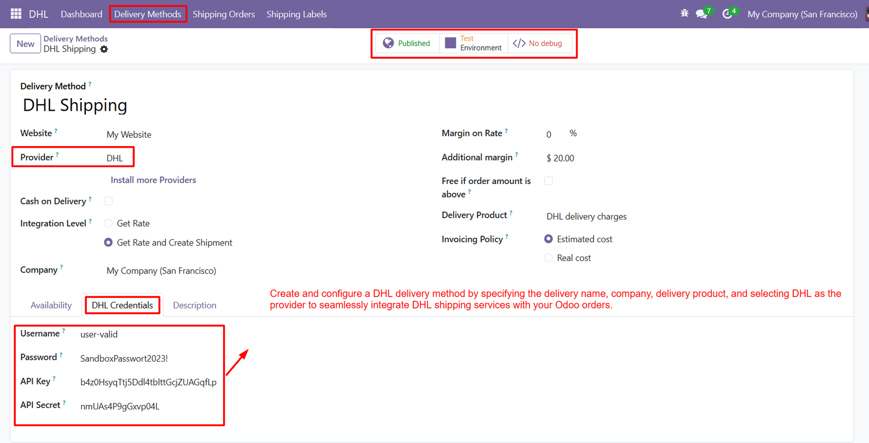Toggle the Cash on Delivery checkbox
The height and width of the screenshot is (443, 869).
(109, 201)
